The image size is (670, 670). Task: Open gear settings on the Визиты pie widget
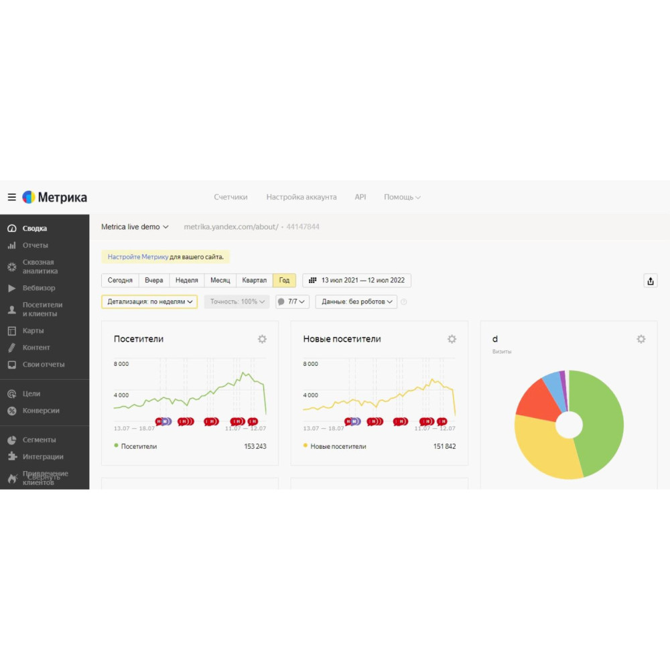click(x=641, y=339)
